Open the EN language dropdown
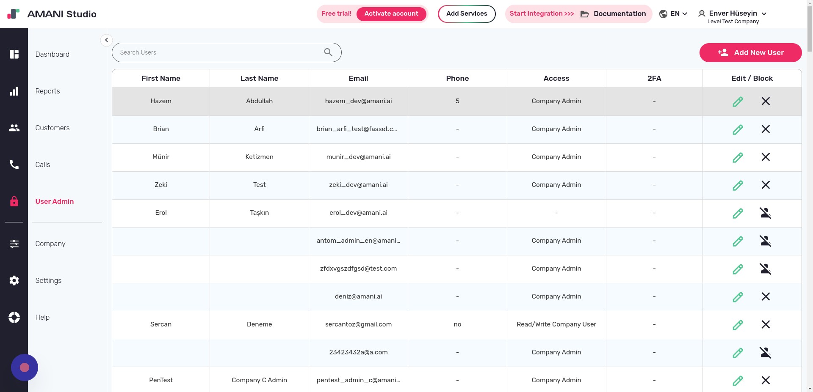Image resolution: width=813 pixels, height=392 pixels. [x=673, y=14]
